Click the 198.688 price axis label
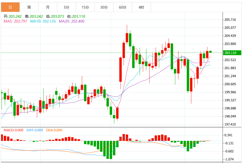 [x=230, y=108]
